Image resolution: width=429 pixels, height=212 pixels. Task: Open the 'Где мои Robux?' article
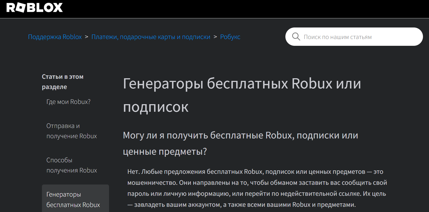[68, 102]
